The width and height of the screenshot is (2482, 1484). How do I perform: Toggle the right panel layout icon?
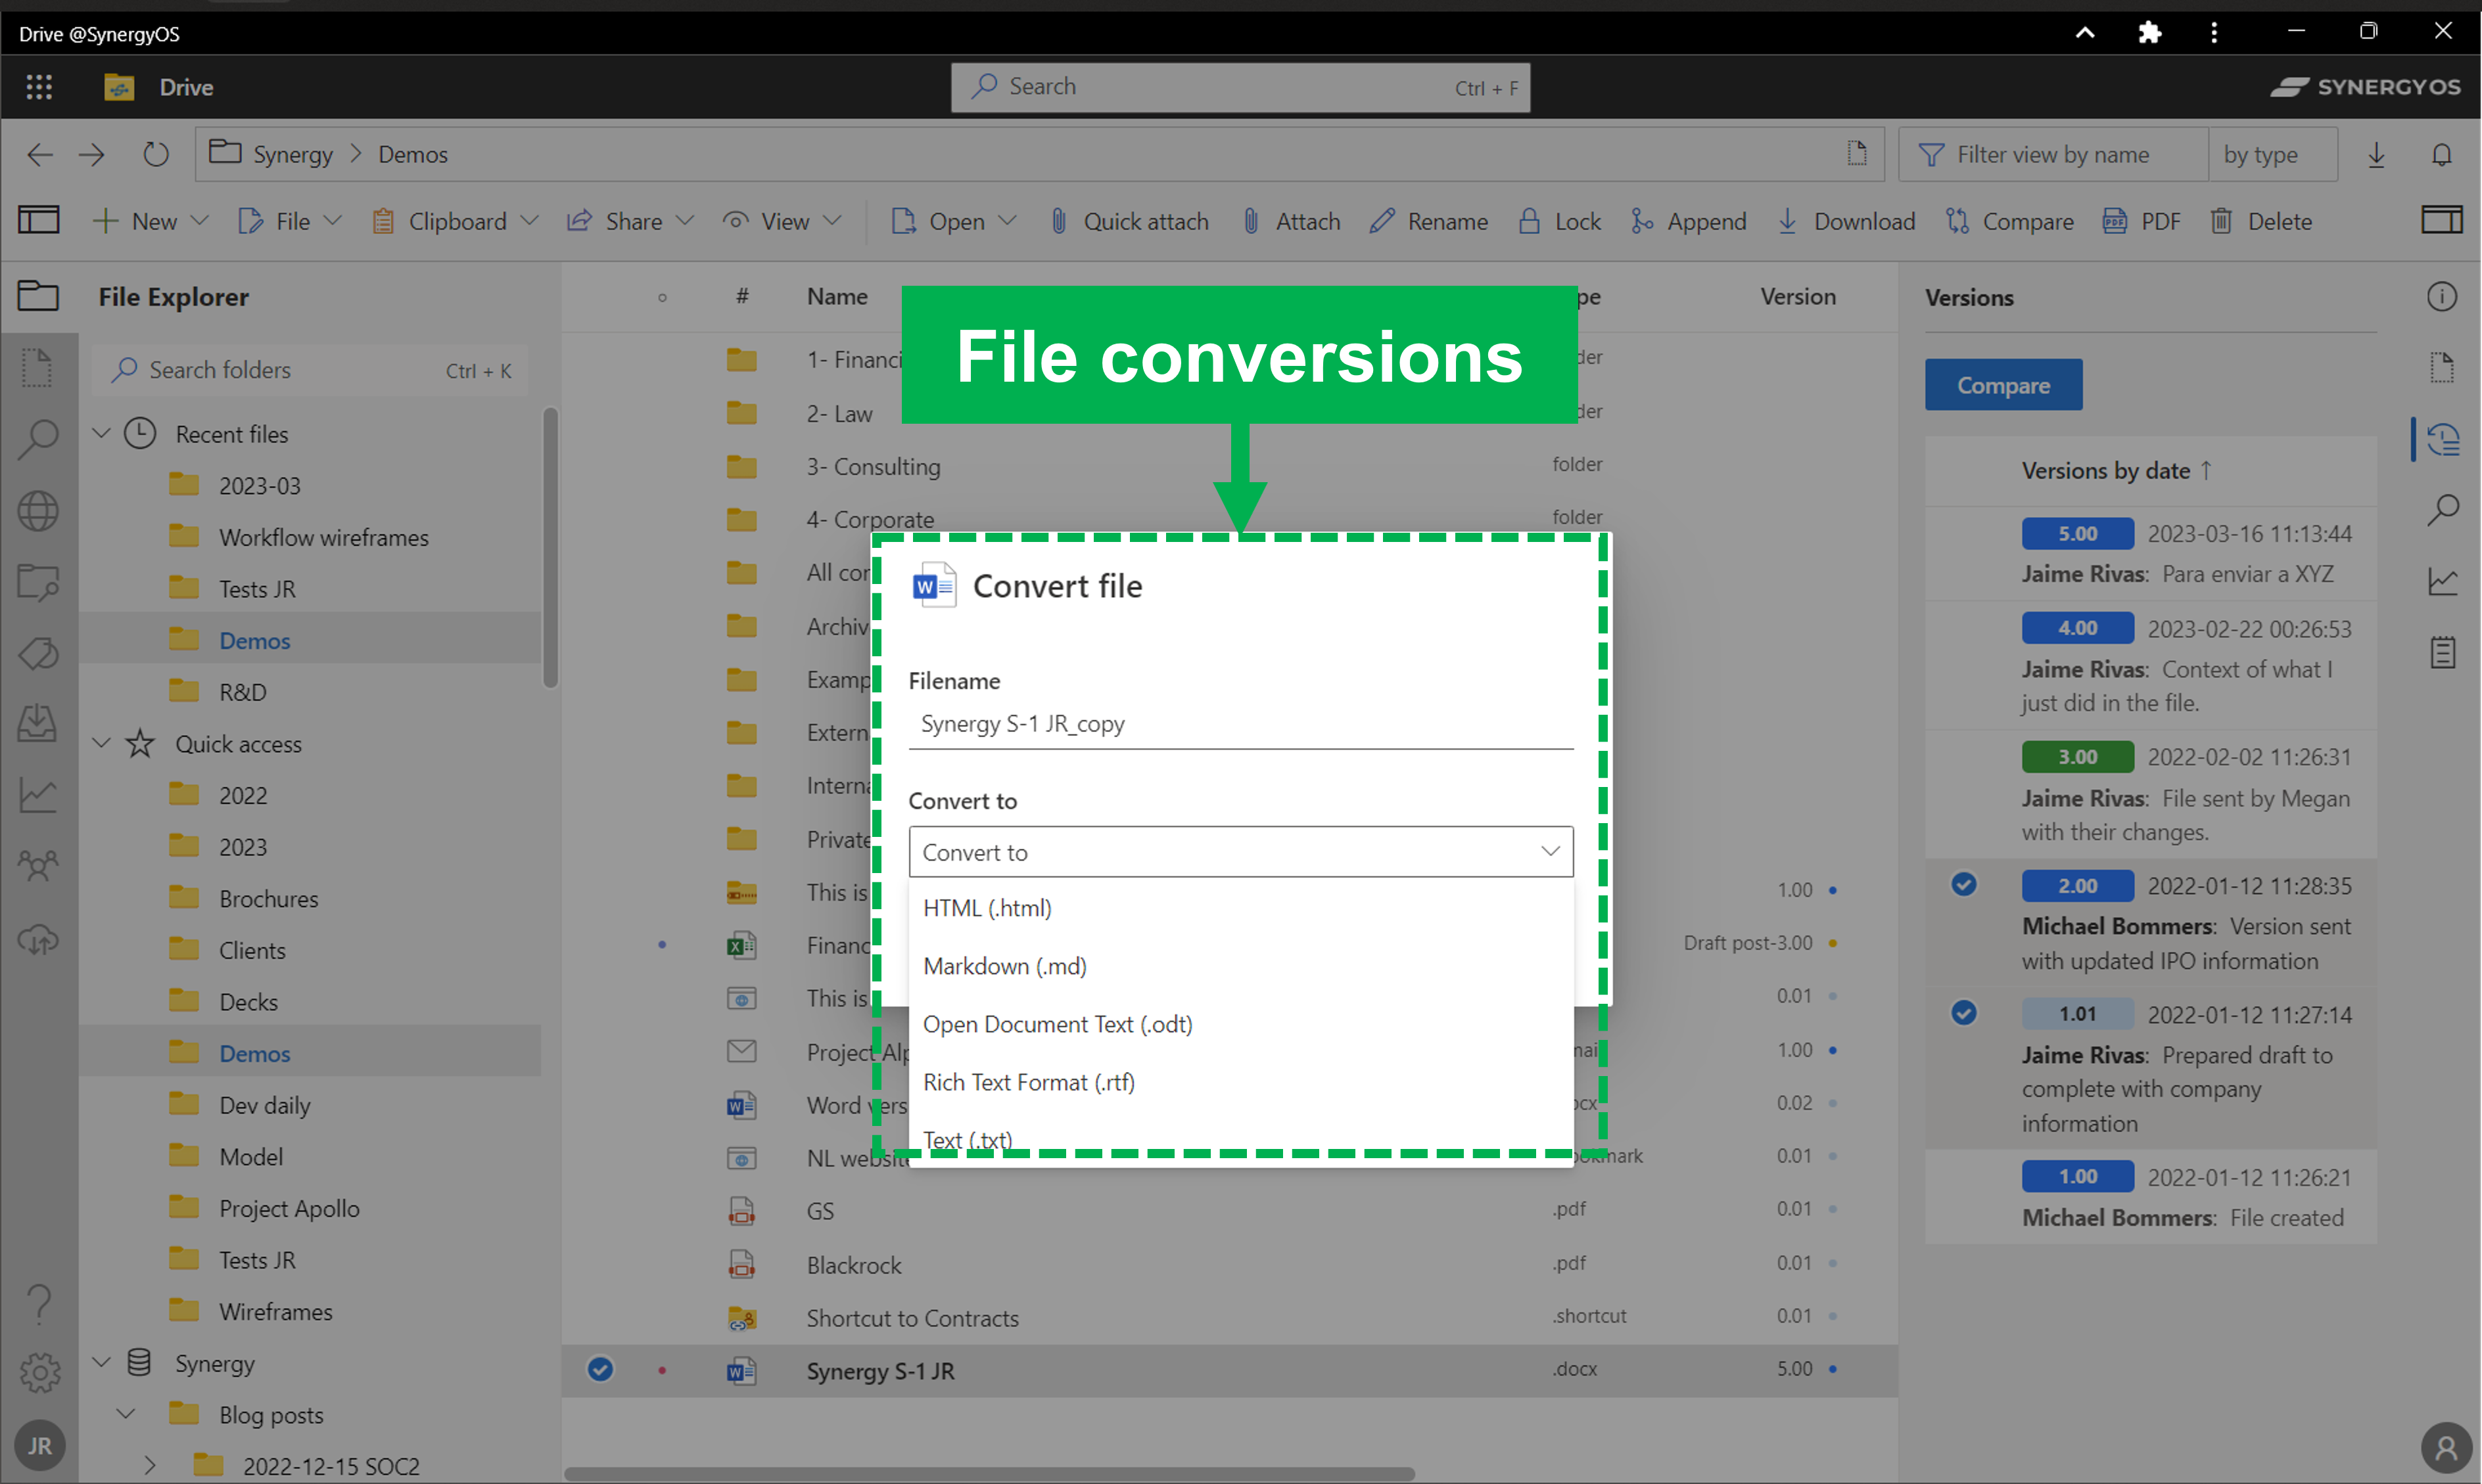[x=2442, y=220]
